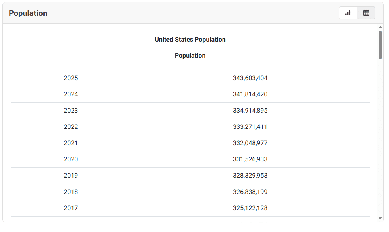Select population value 333,271,411
This screenshot has width=389, height=232.
[x=250, y=127]
